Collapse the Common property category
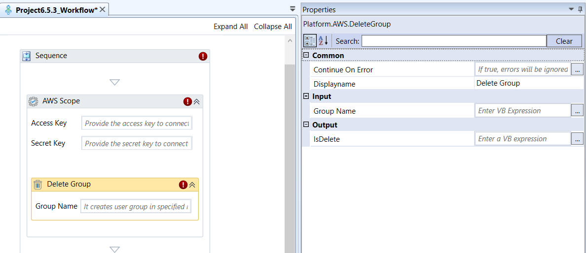This screenshot has width=586, height=253. coord(306,55)
